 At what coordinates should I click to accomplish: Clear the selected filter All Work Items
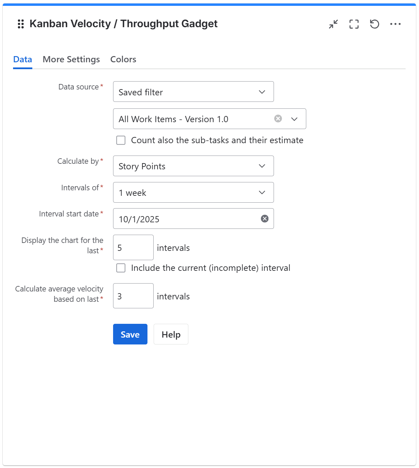tap(278, 119)
